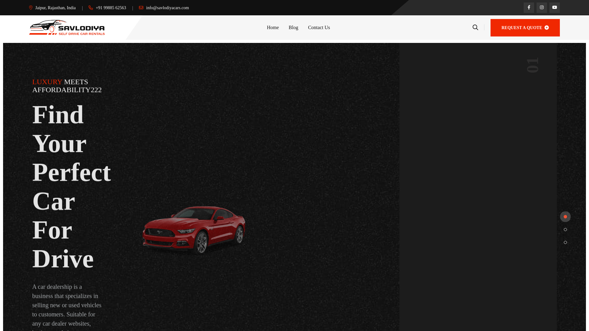Click the Luxury Meets Affordability tagline
Viewport: 589px width, 331px height.
click(x=67, y=86)
